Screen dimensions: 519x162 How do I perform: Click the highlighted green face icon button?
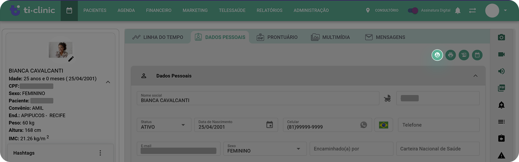click(437, 55)
